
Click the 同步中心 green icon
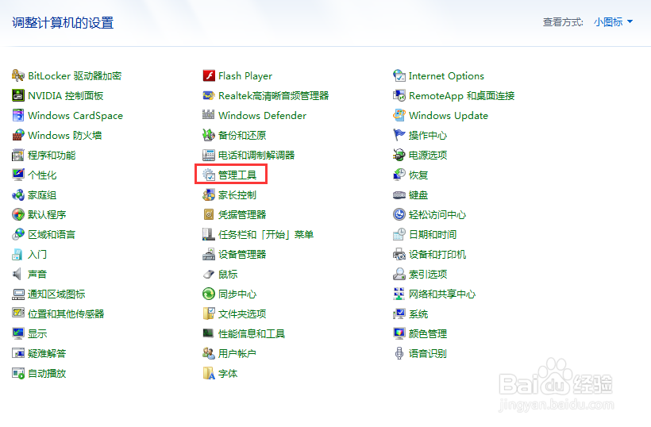[209, 294]
